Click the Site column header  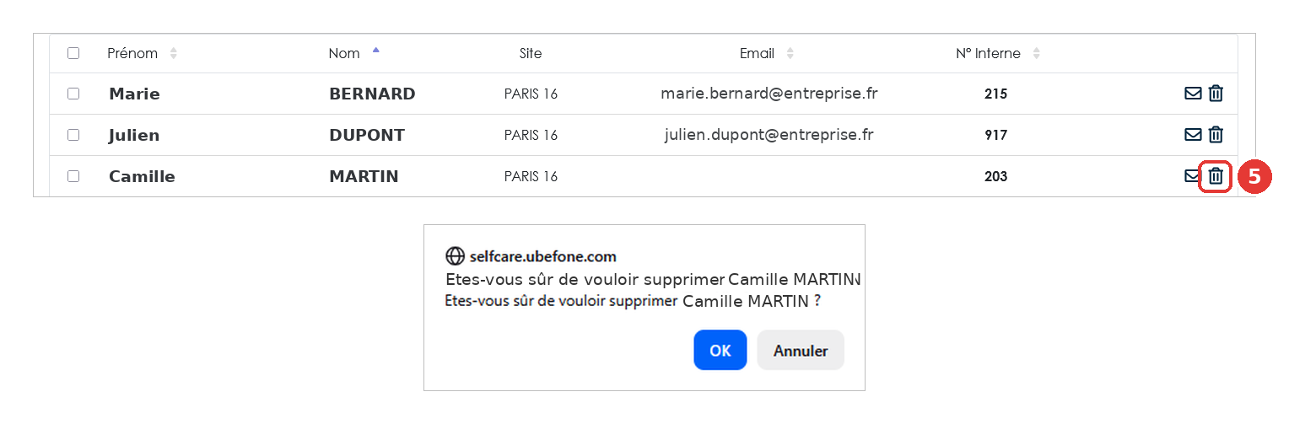coord(531,53)
